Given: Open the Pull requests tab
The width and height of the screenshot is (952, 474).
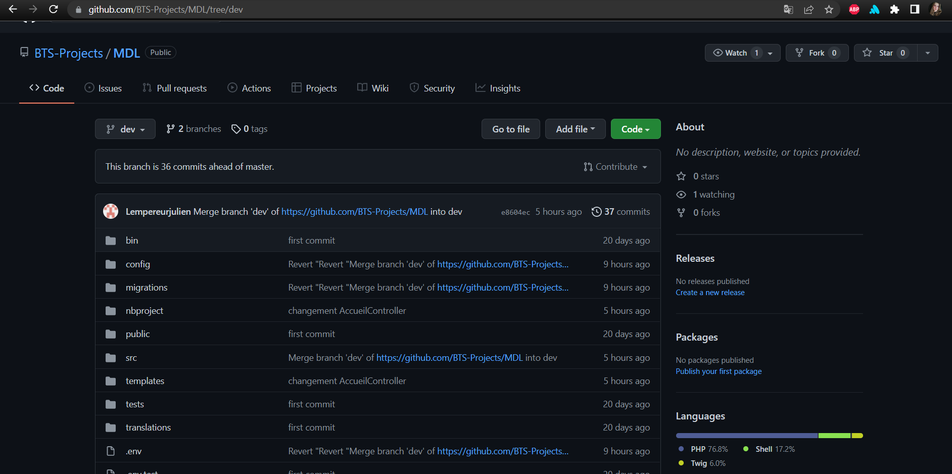Looking at the screenshot, I should 175,88.
